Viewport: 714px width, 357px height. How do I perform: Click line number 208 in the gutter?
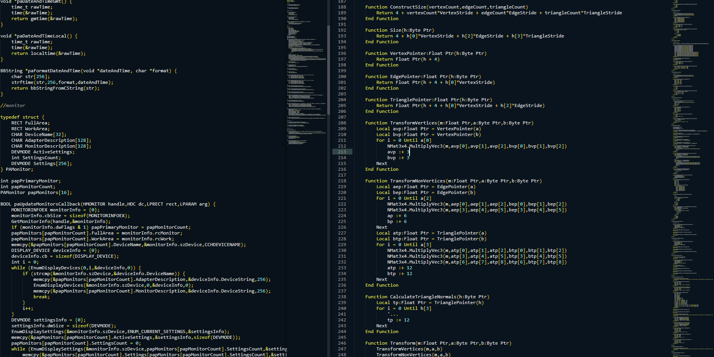point(342,123)
